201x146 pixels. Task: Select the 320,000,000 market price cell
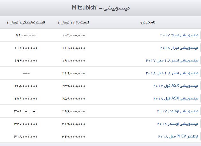tap(73, 137)
